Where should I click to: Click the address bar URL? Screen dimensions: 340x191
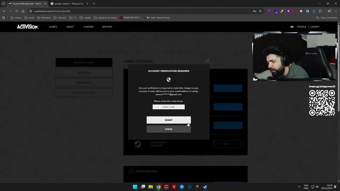[52, 11]
